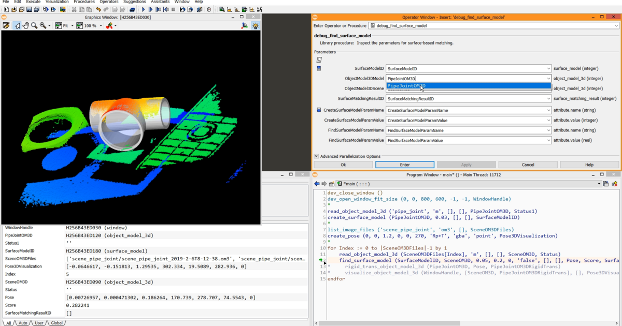Toggle Advanced Parallelization Options section

pos(317,156)
